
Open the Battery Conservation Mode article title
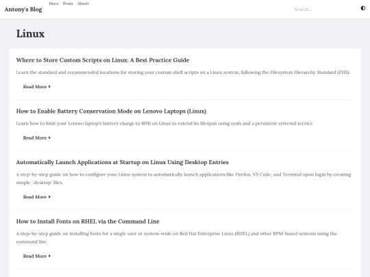(x=111, y=111)
